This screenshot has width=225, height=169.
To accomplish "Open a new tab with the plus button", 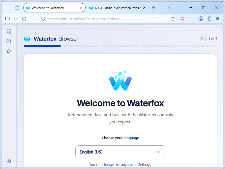I will (x=154, y=8).
